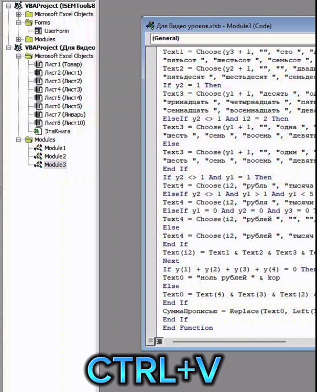Click the Лист7 (Январь) worksheet icon

pos(38,115)
